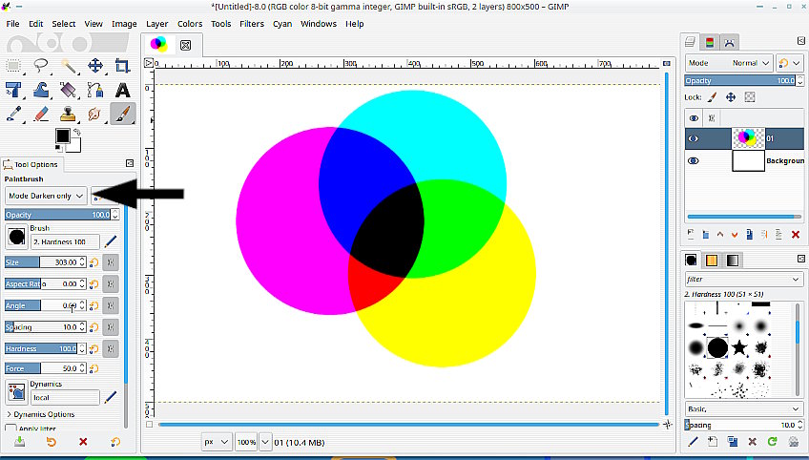The image size is (809, 460).
Task: Reset colors to default black and white
Action: [58, 149]
